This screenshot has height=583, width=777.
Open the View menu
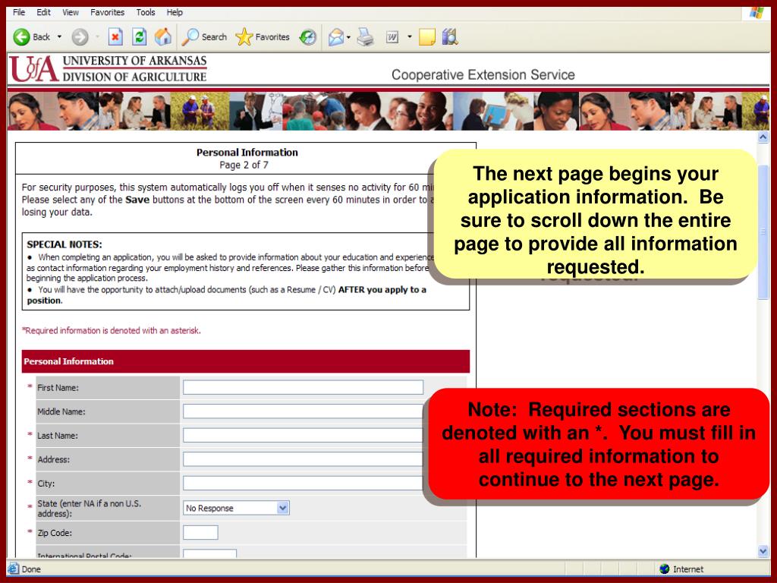tap(71, 12)
